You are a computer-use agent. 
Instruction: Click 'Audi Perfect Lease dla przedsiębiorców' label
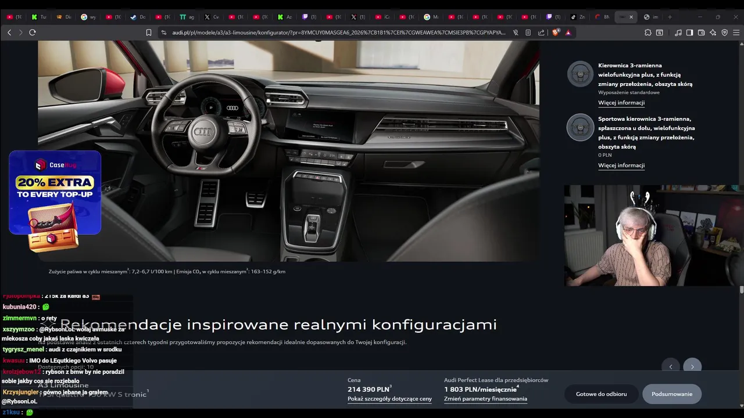pyautogui.click(x=496, y=380)
